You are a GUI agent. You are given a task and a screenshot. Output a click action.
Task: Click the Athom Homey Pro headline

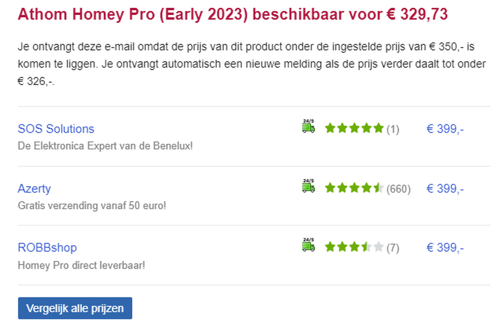pos(232,15)
